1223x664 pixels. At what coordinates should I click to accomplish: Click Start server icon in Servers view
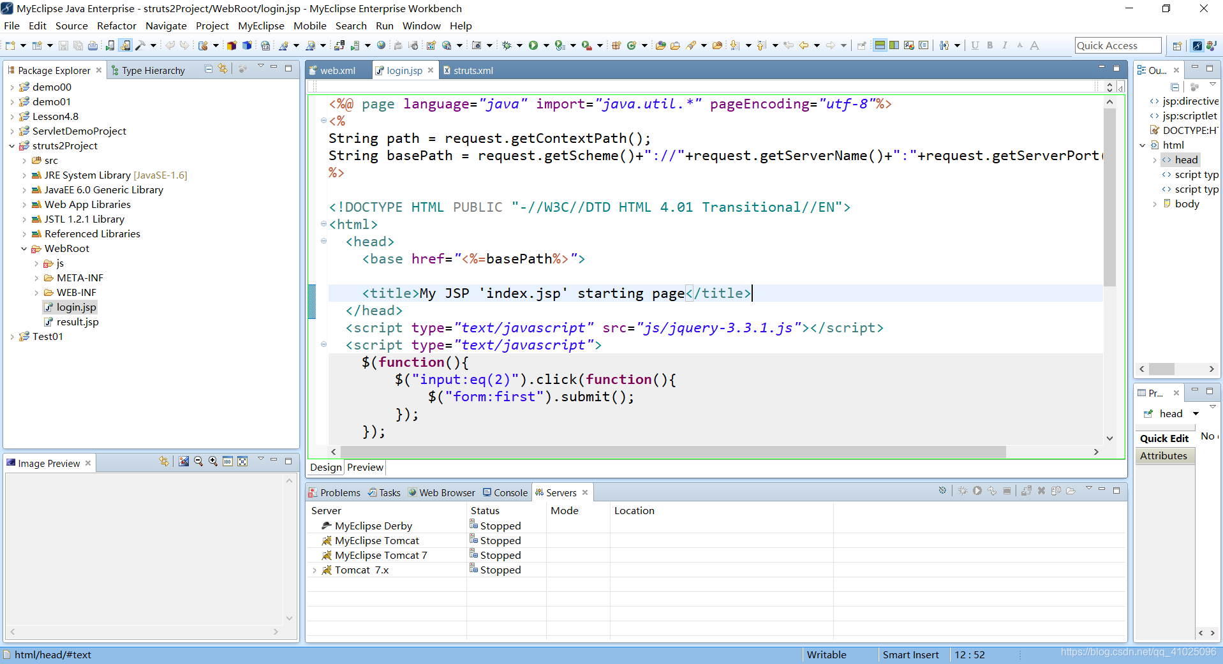pyautogui.click(x=977, y=491)
